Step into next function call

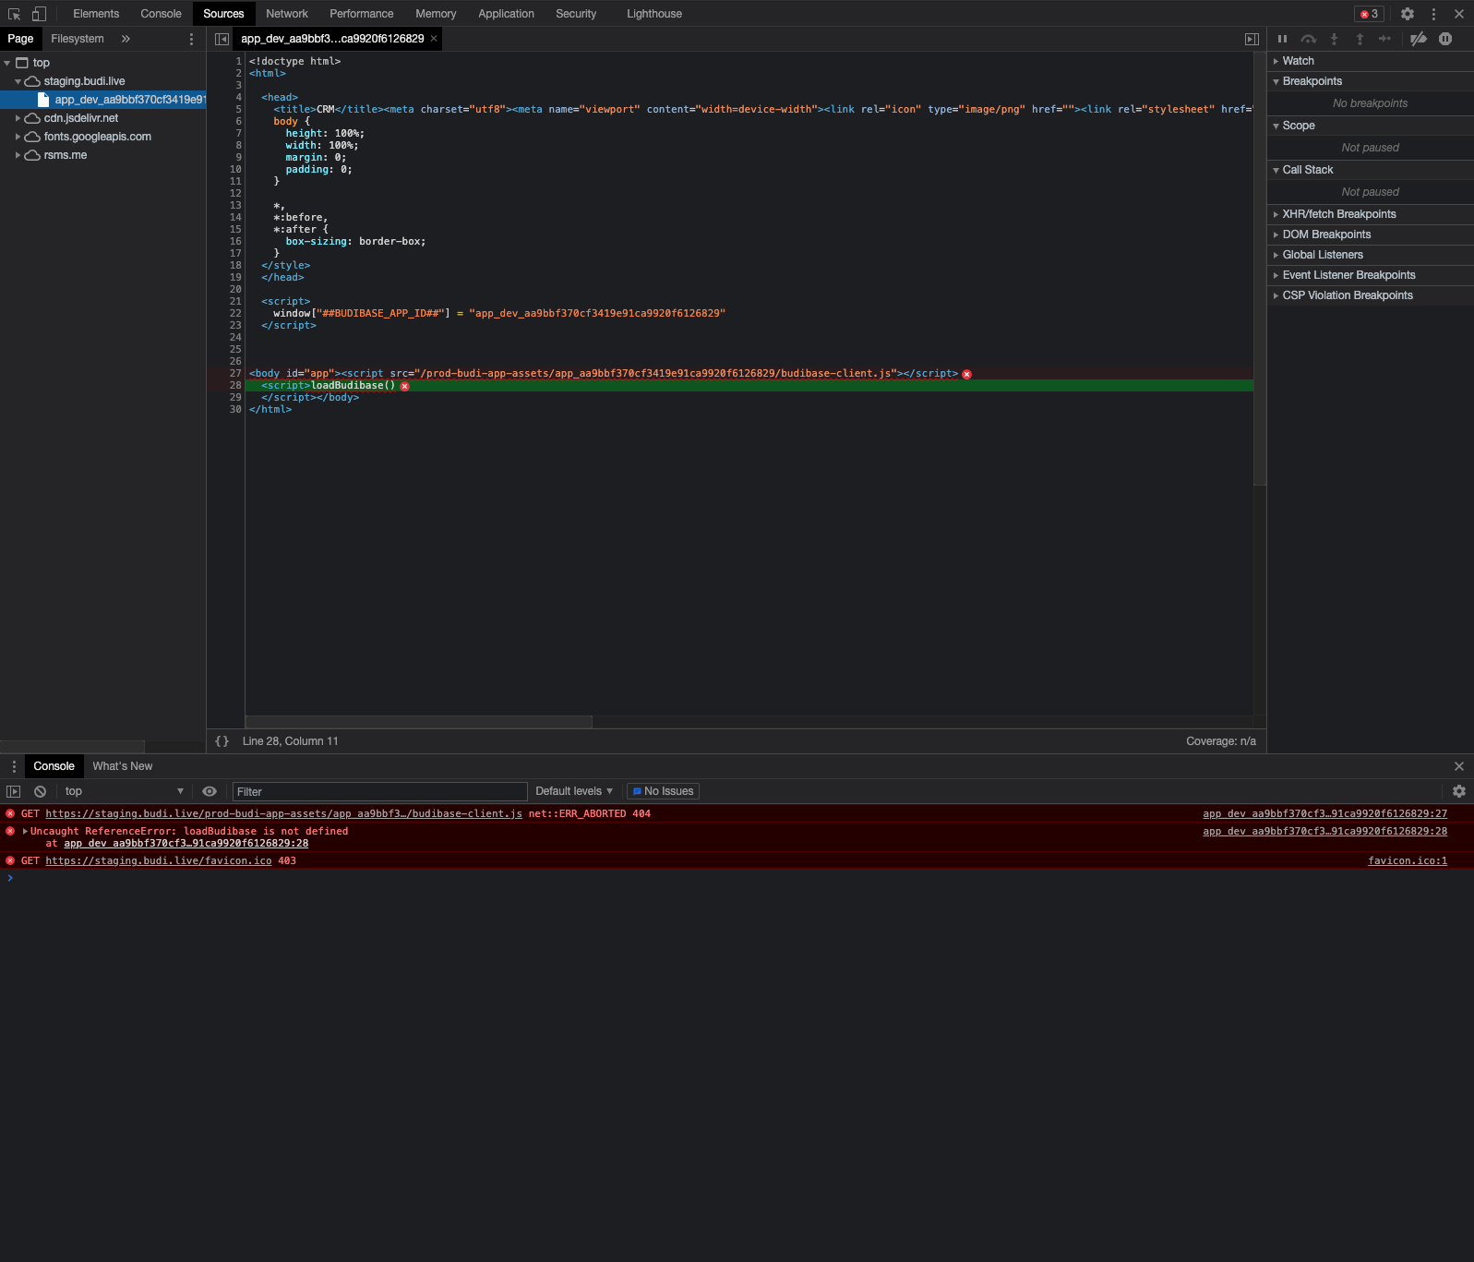click(x=1334, y=39)
